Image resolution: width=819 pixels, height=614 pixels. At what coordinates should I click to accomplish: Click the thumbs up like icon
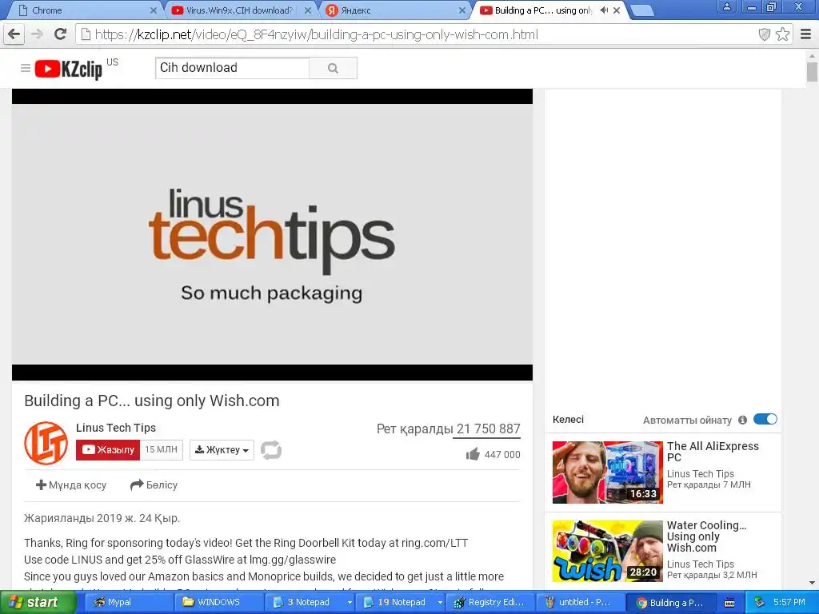473,454
